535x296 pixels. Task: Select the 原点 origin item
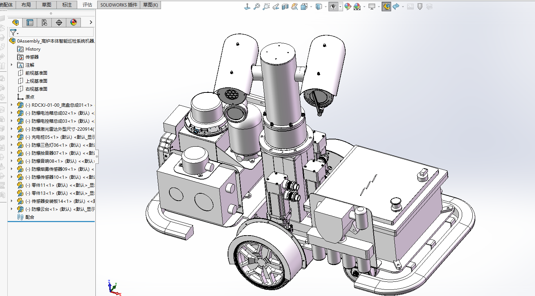(26, 97)
